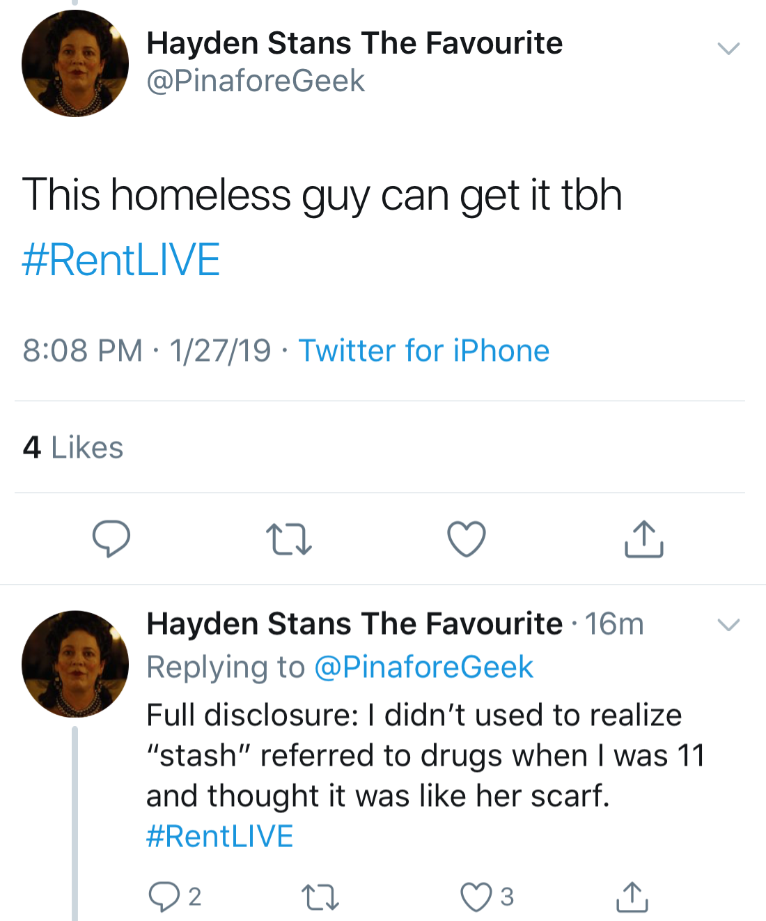The width and height of the screenshot is (766, 921).
Task: Open main tweet options chevron
Action: (x=728, y=48)
